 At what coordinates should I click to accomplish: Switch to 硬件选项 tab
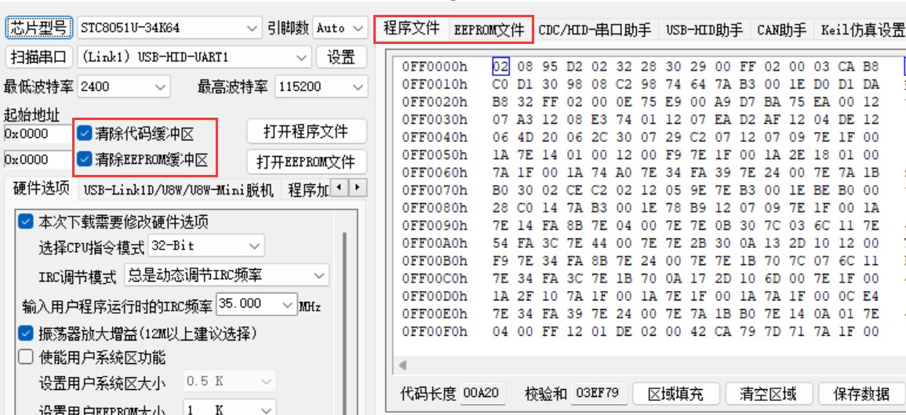click(x=41, y=187)
